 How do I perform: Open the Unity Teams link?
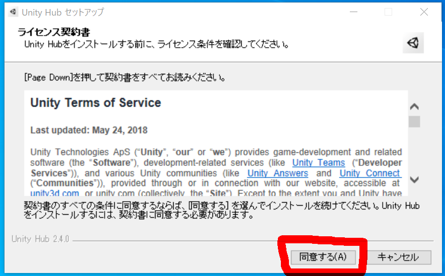(x=319, y=163)
